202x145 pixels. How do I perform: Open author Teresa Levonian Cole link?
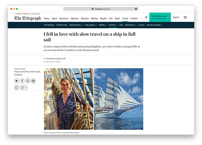[x=56, y=59]
